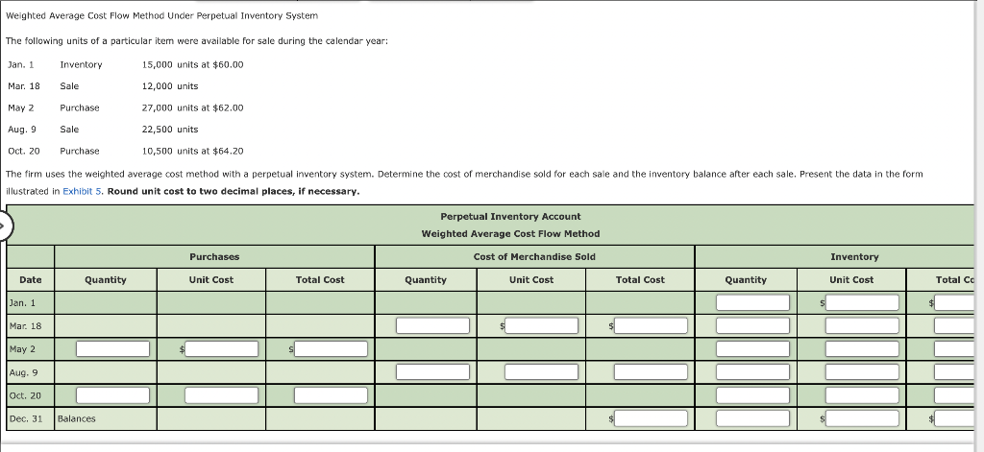Click the 'Balances' label in Dec. 31 row
This screenshot has width=984, height=452.
point(77,418)
